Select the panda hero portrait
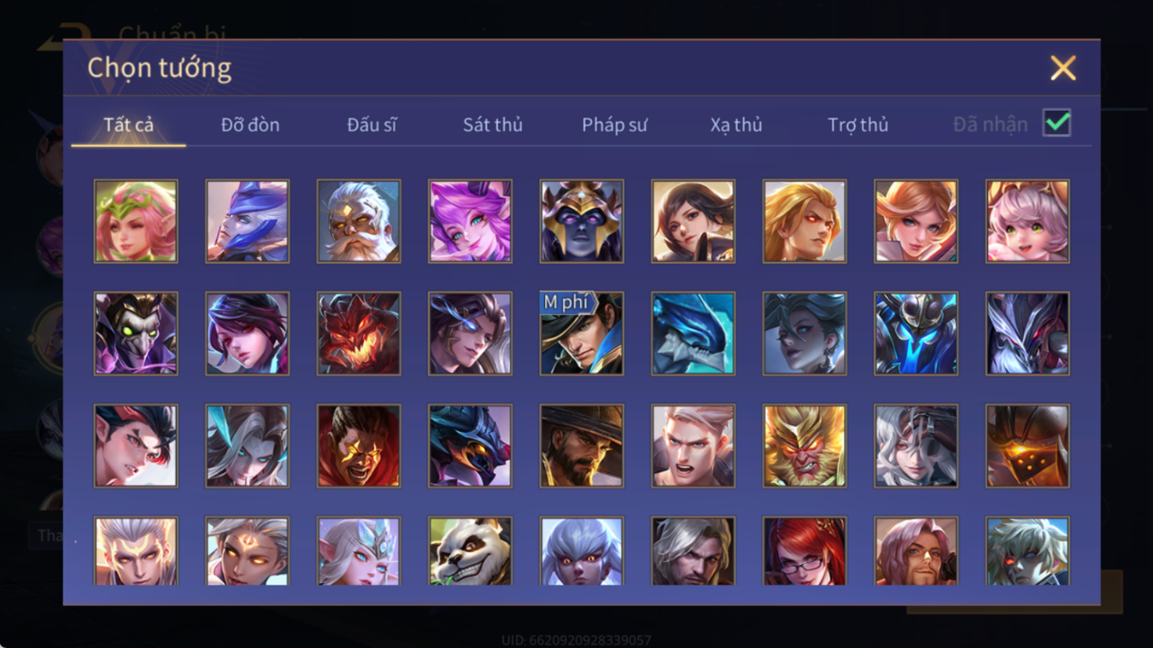The height and width of the screenshot is (648, 1153). pyautogui.click(x=470, y=551)
